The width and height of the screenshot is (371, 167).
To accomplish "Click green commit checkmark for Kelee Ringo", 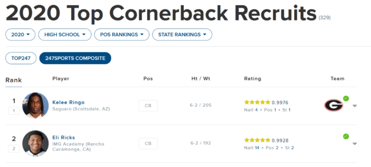I will pos(346,98).
